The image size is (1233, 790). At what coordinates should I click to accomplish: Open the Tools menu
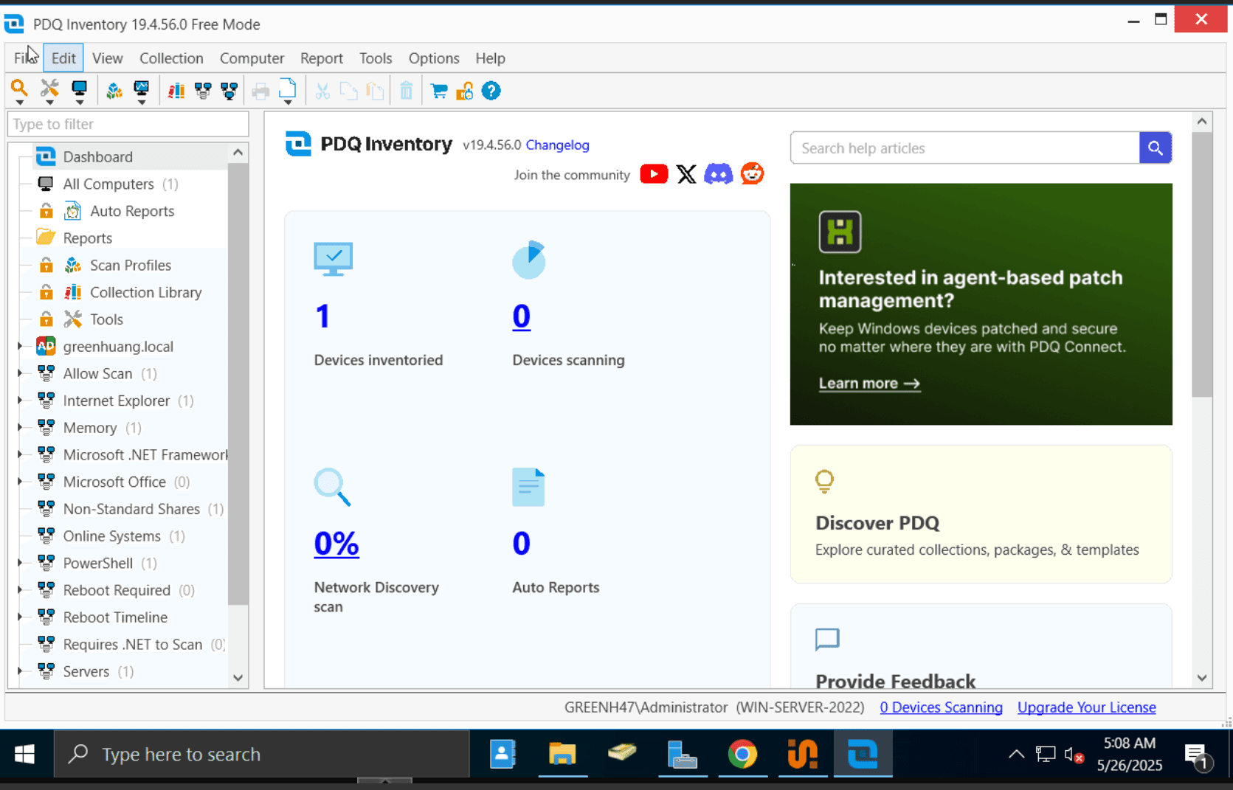(x=376, y=58)
